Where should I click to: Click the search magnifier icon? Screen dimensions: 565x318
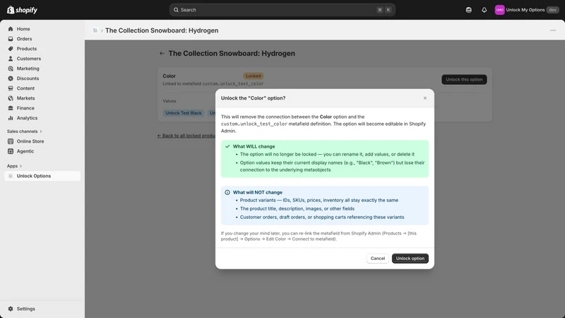[176, 10]
